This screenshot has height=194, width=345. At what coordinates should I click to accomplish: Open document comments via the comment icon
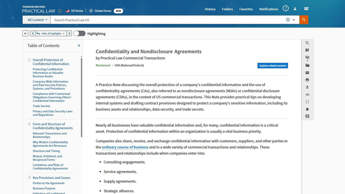307,116
